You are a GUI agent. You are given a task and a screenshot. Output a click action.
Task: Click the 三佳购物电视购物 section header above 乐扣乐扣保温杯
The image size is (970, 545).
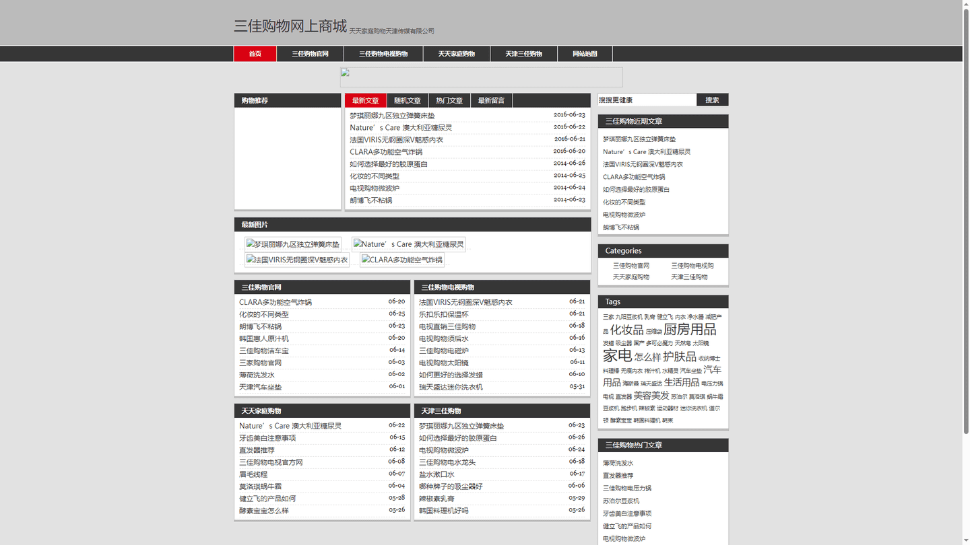[x=448, y=287]
